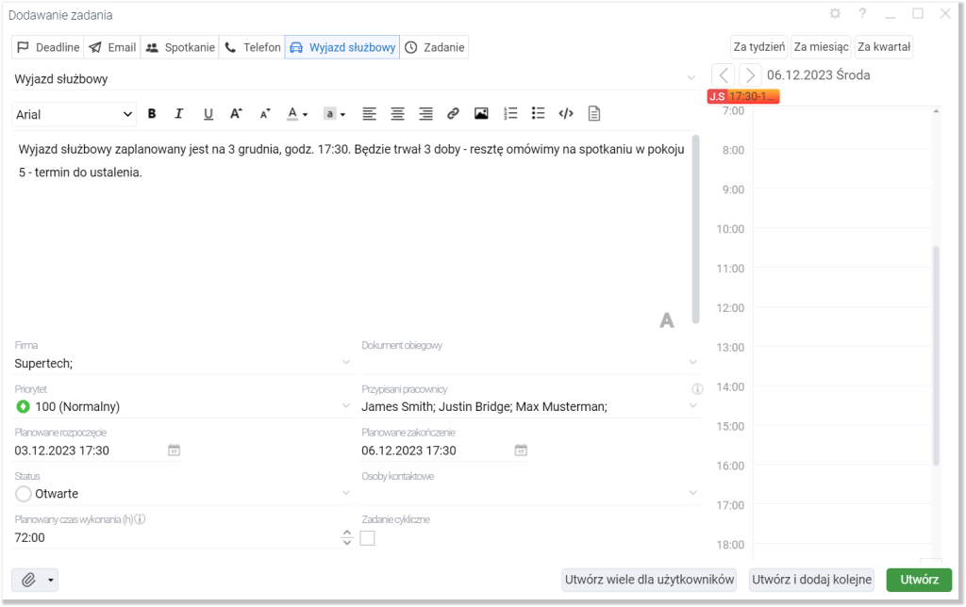Select the Spotkanie task type

(180, 47)
